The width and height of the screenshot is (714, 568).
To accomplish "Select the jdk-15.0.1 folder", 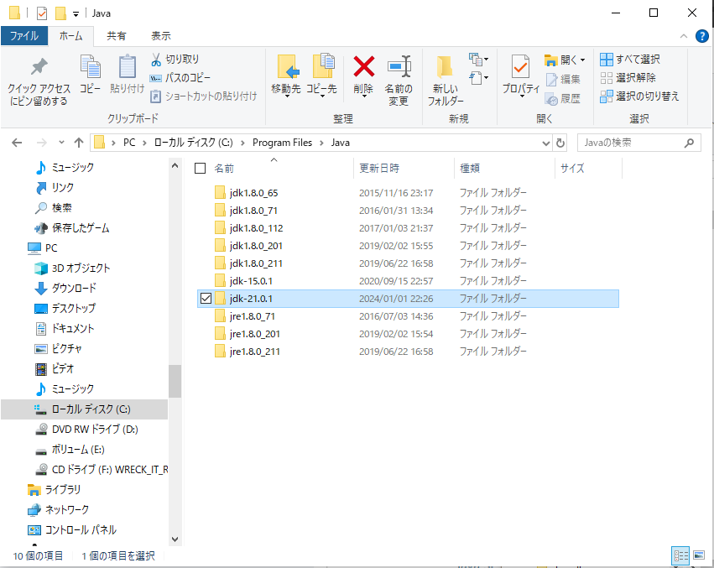I will [251, 281].
